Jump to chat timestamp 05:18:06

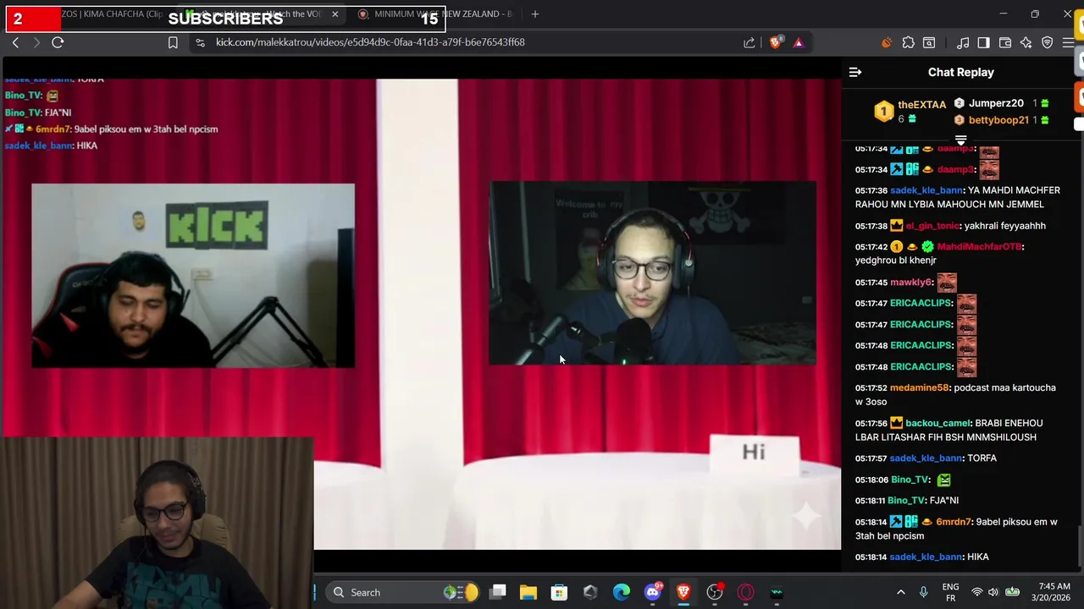tap(871, 480)
